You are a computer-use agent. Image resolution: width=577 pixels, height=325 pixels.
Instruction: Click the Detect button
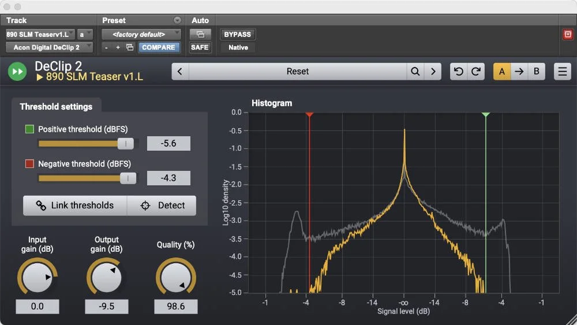[x=162, y=206]
